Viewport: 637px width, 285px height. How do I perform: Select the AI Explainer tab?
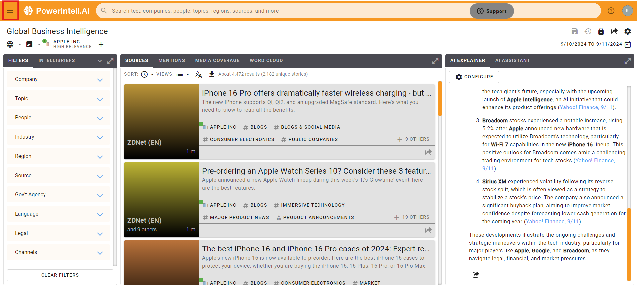468,61
